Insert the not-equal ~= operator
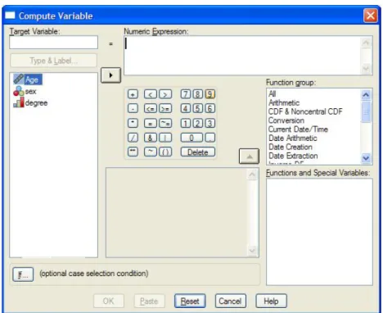Viewport: 383px width, 313px height. tap(165, 123)
